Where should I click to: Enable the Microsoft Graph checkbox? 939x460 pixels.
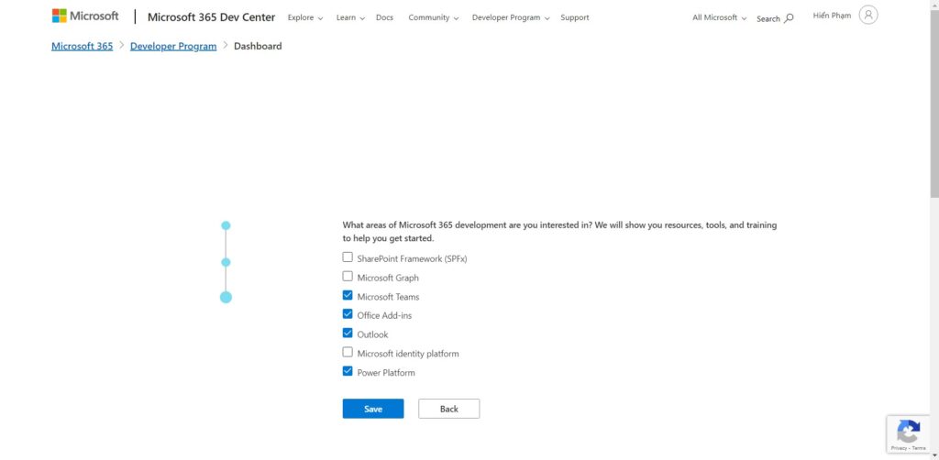pos(348,277)
